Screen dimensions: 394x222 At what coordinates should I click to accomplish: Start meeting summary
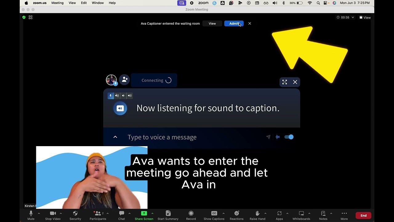(x=168, y=215)
